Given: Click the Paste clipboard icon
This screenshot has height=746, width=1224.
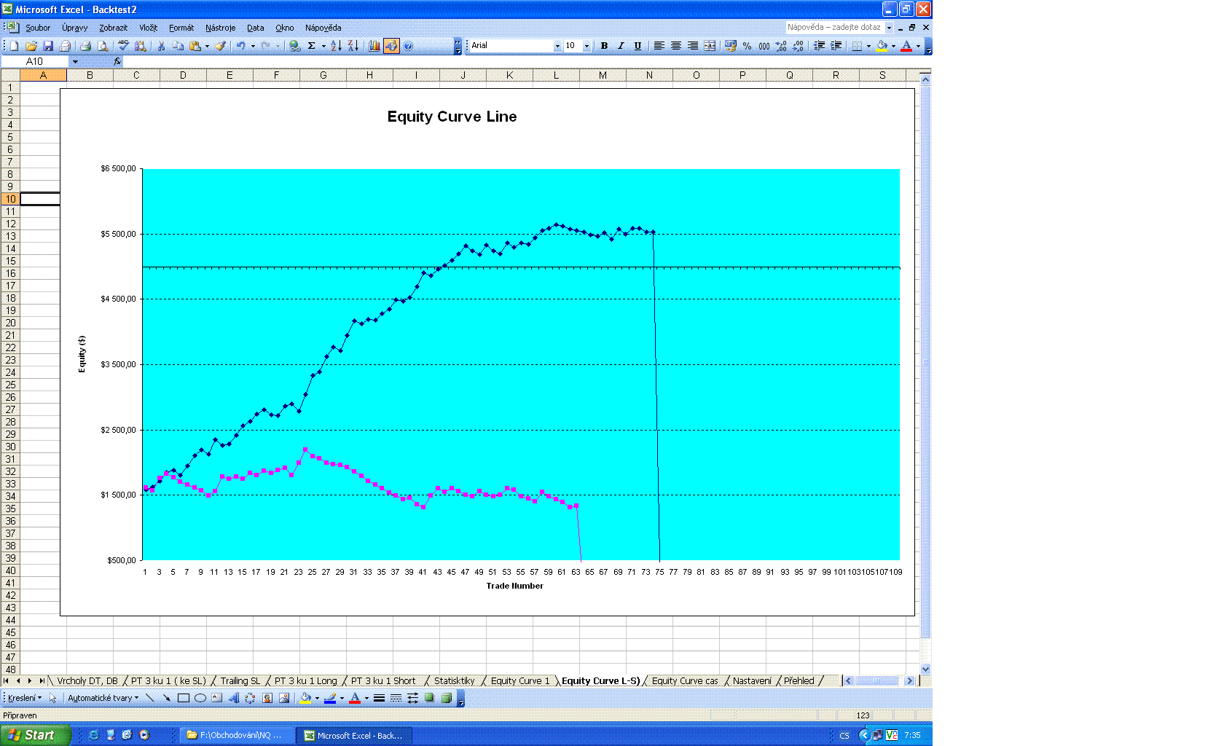Looking at the screenshot, I should (x=195, y=46).
